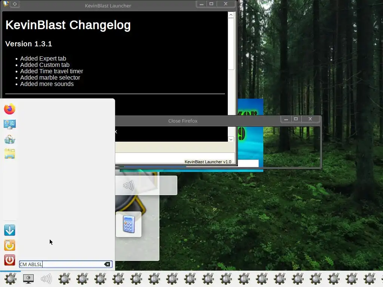
Task: Launch Firefox from the start menu favorites
Action: point(9,109)
